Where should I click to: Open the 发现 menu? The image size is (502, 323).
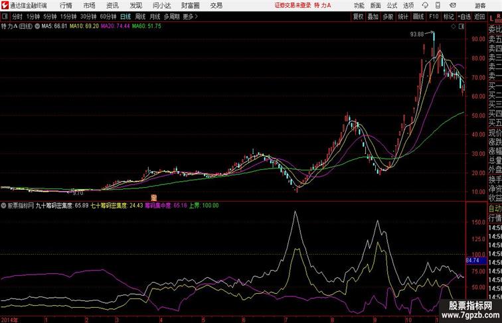[x=135, y=5]
